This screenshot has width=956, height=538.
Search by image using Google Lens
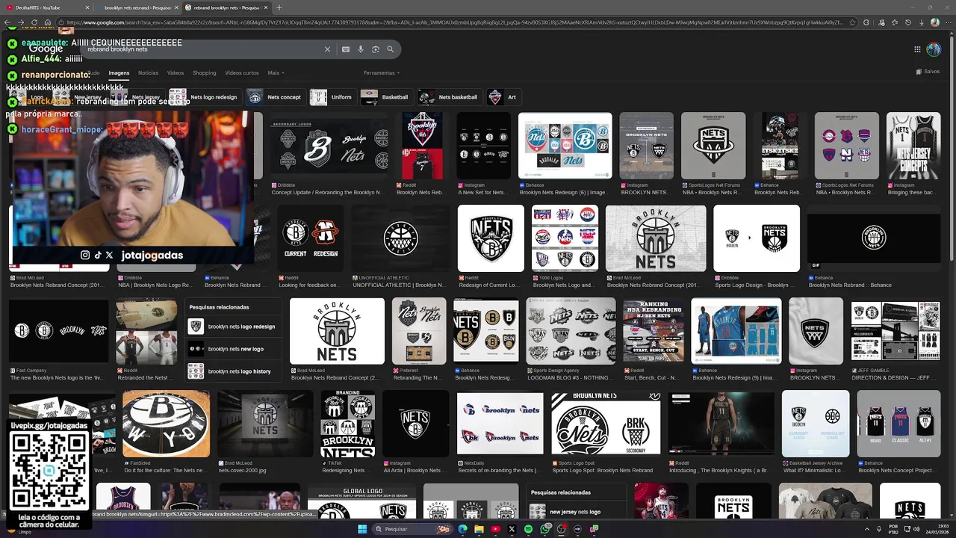pyautogui.click(x=376, y=49)
